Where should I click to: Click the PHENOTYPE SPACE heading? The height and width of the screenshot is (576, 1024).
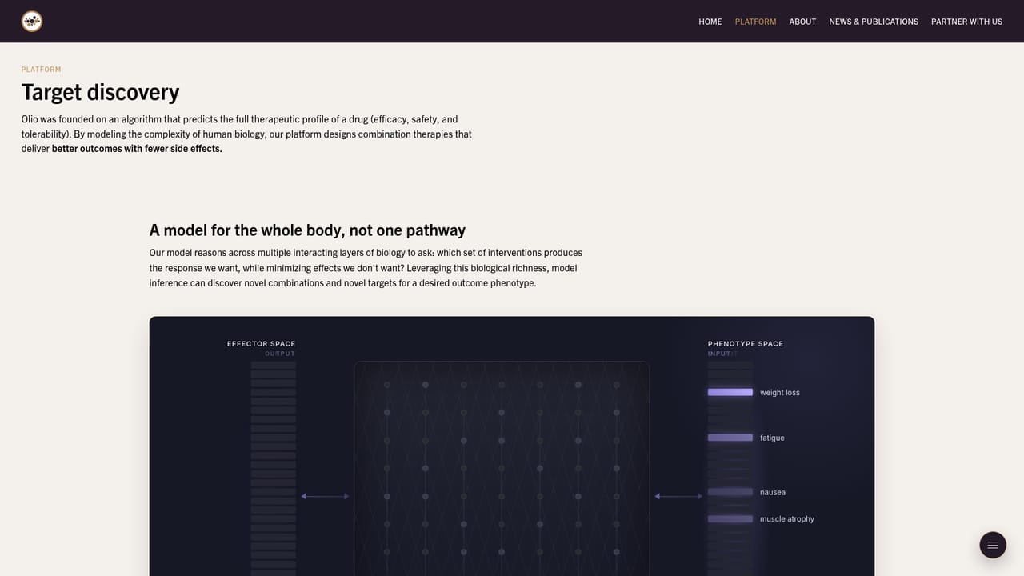746,344
